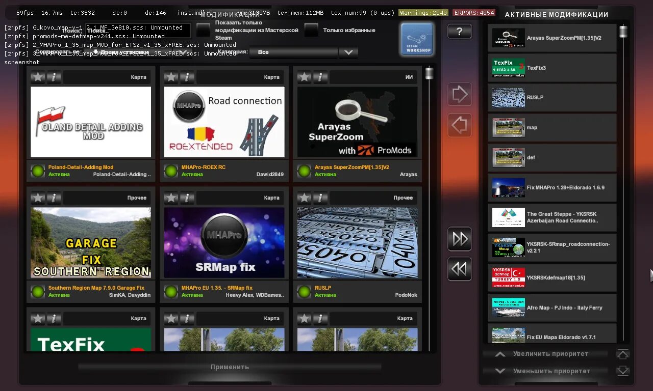The image size is (653, 391).
Task: Open info for Poland-Detail-Adding Mod
Action: 54,77
